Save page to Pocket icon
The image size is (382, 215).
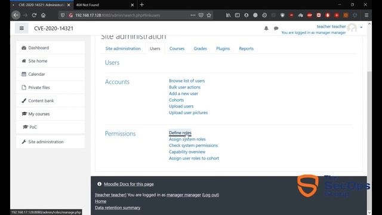point(201,15)
